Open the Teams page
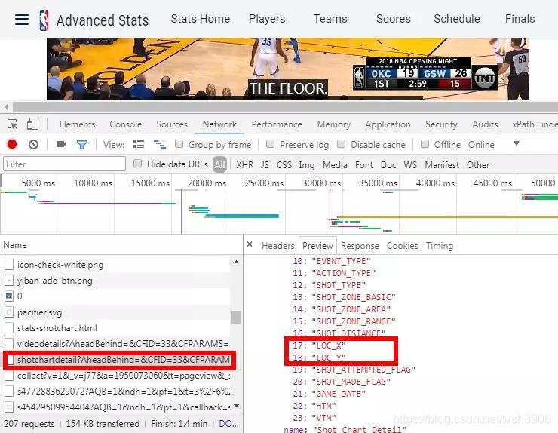This screenshot has width=558, height=433. tap(330, 19)
